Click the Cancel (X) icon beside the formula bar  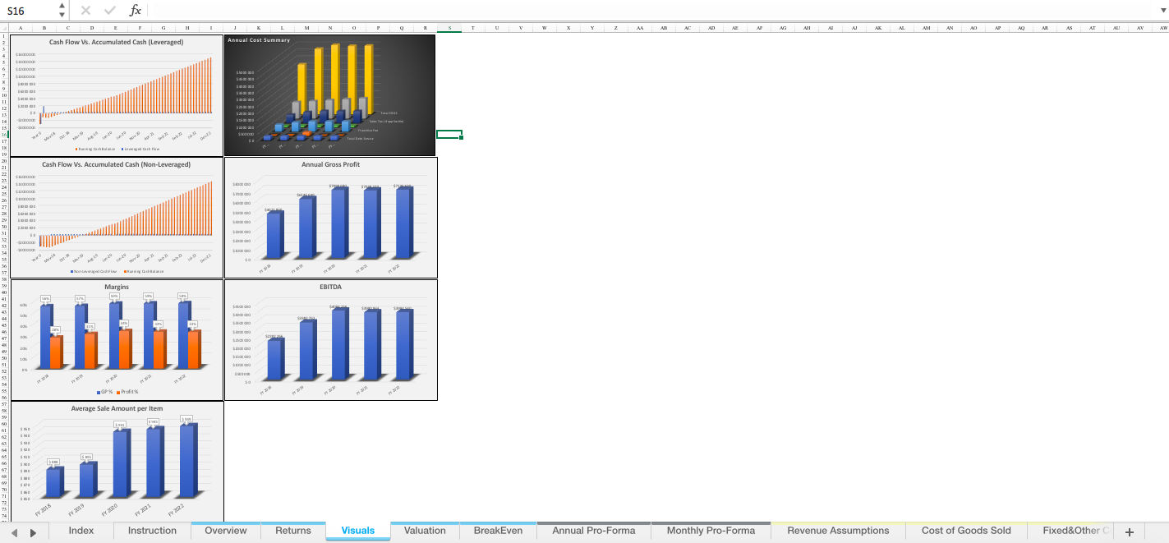click(x=85, y=11)
